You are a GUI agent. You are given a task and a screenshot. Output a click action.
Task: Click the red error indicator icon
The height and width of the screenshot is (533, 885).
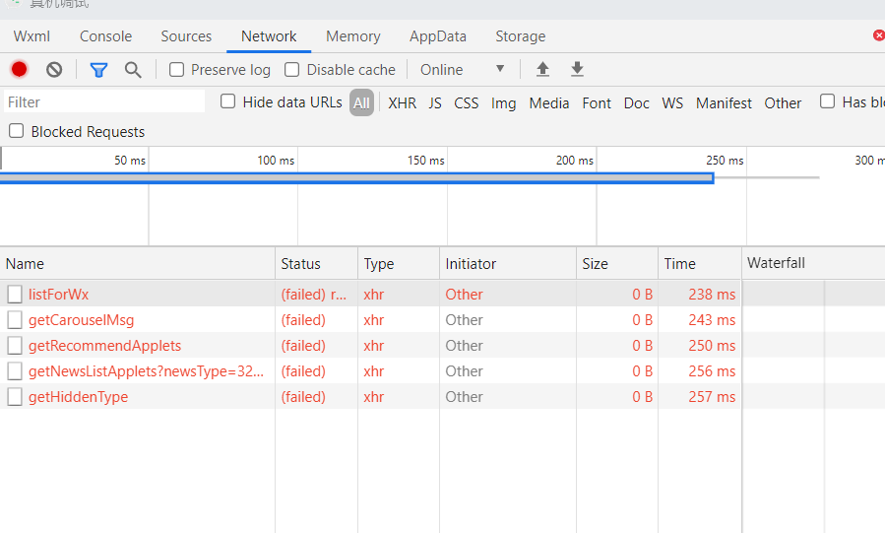(x=879, y=35)
